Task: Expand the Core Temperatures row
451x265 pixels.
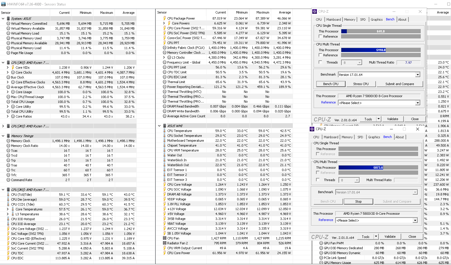Action: (x=8, y=209)
